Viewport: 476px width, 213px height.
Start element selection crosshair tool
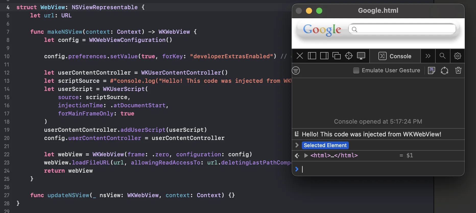pyautogui.click(x=349, y=56)
